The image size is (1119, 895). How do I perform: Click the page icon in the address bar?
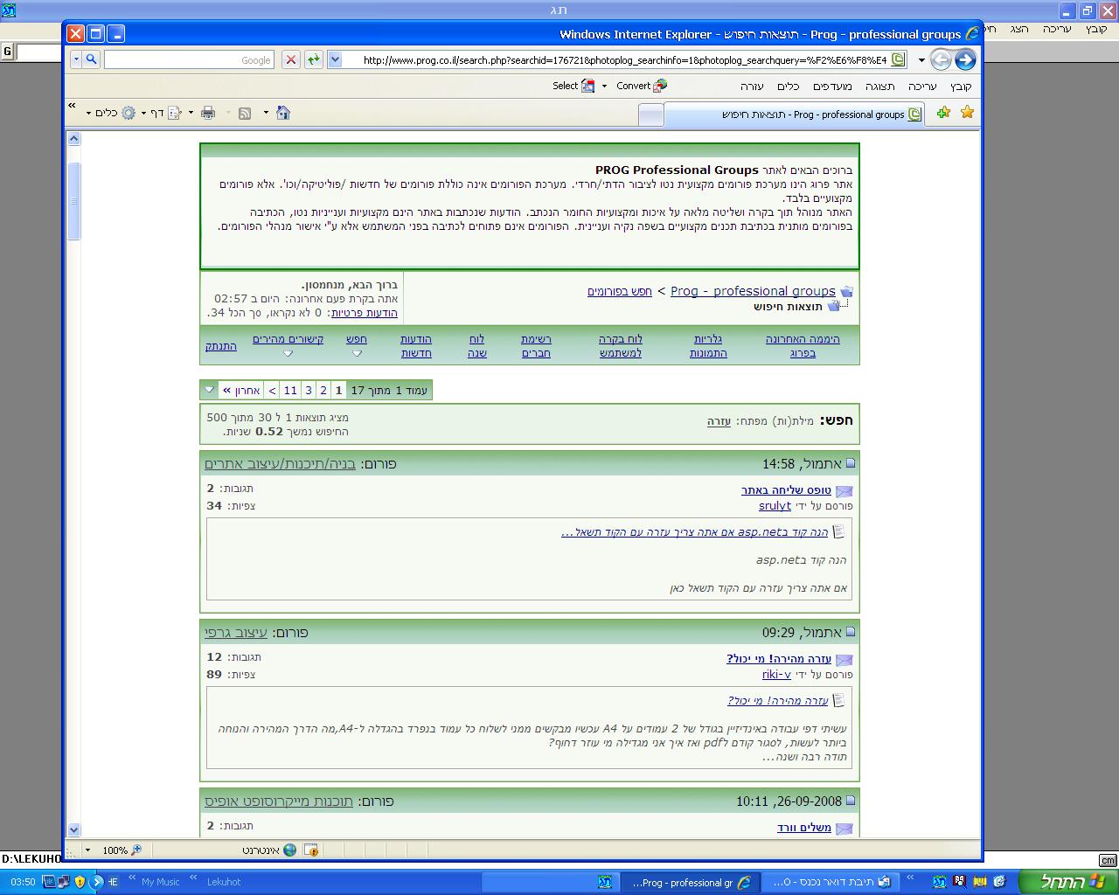pos(898,59)
